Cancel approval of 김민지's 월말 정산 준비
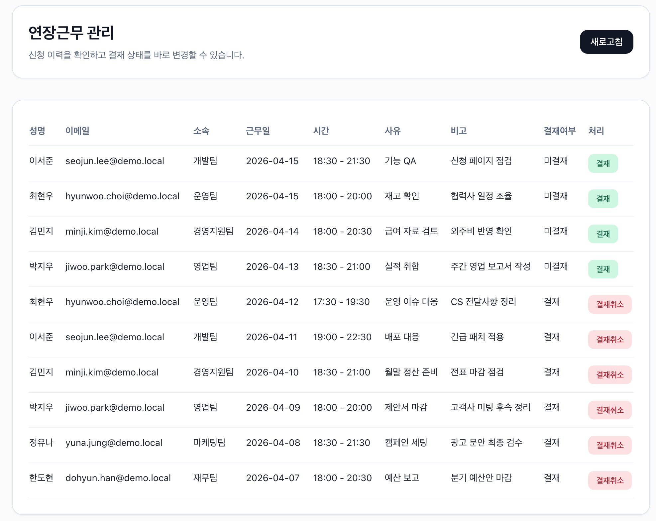Image resolution: width=656 pixels, height=521 pixels. coord(609,375)
